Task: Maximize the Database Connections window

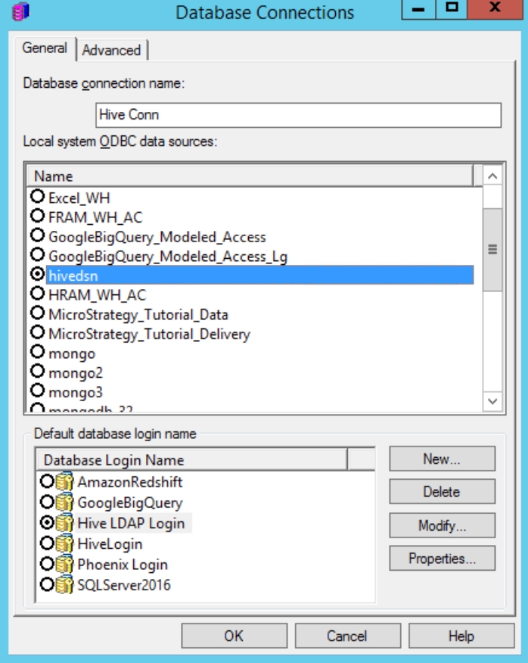Action: 452,9
